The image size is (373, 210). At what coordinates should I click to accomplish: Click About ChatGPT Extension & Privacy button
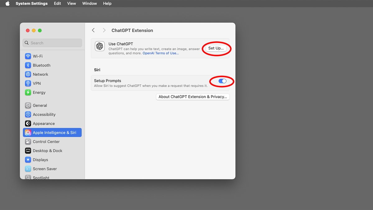[193, 97]
